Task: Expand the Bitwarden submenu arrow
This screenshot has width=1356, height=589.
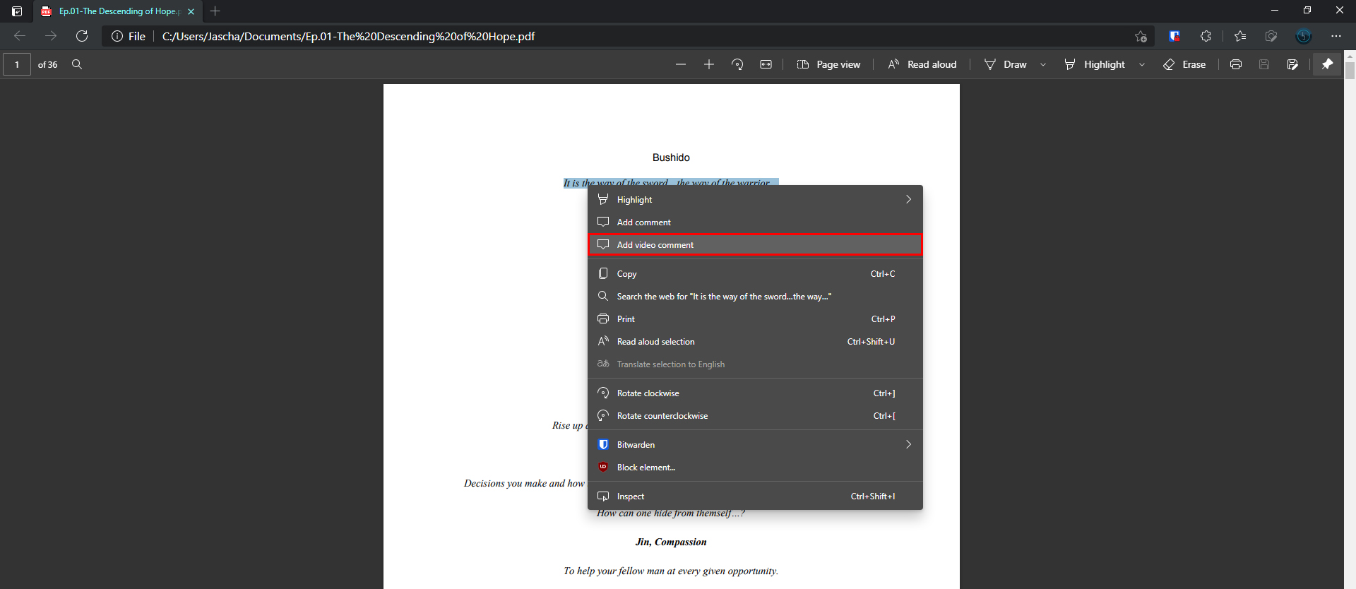Action: pyautogui.click(x=909, y=445)
